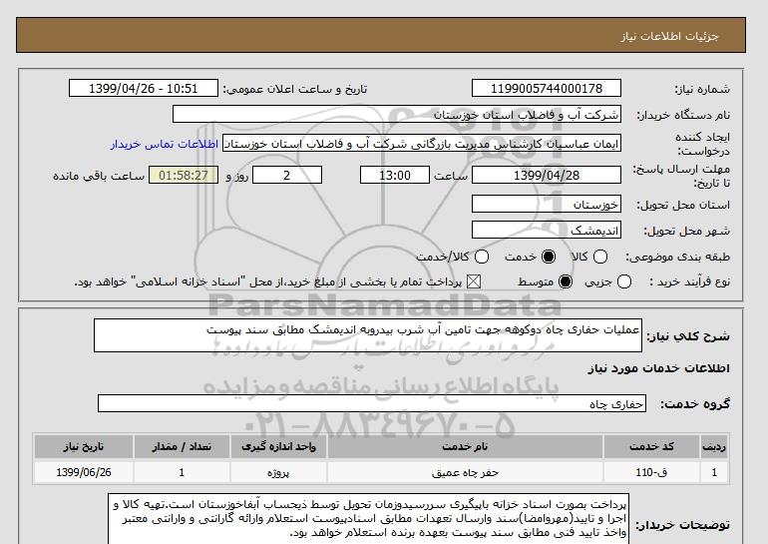The height and width of the screenshot is (544, 768).
Task: Click the row number cell 1 under ردیف
Action: [x=714, y=472]
